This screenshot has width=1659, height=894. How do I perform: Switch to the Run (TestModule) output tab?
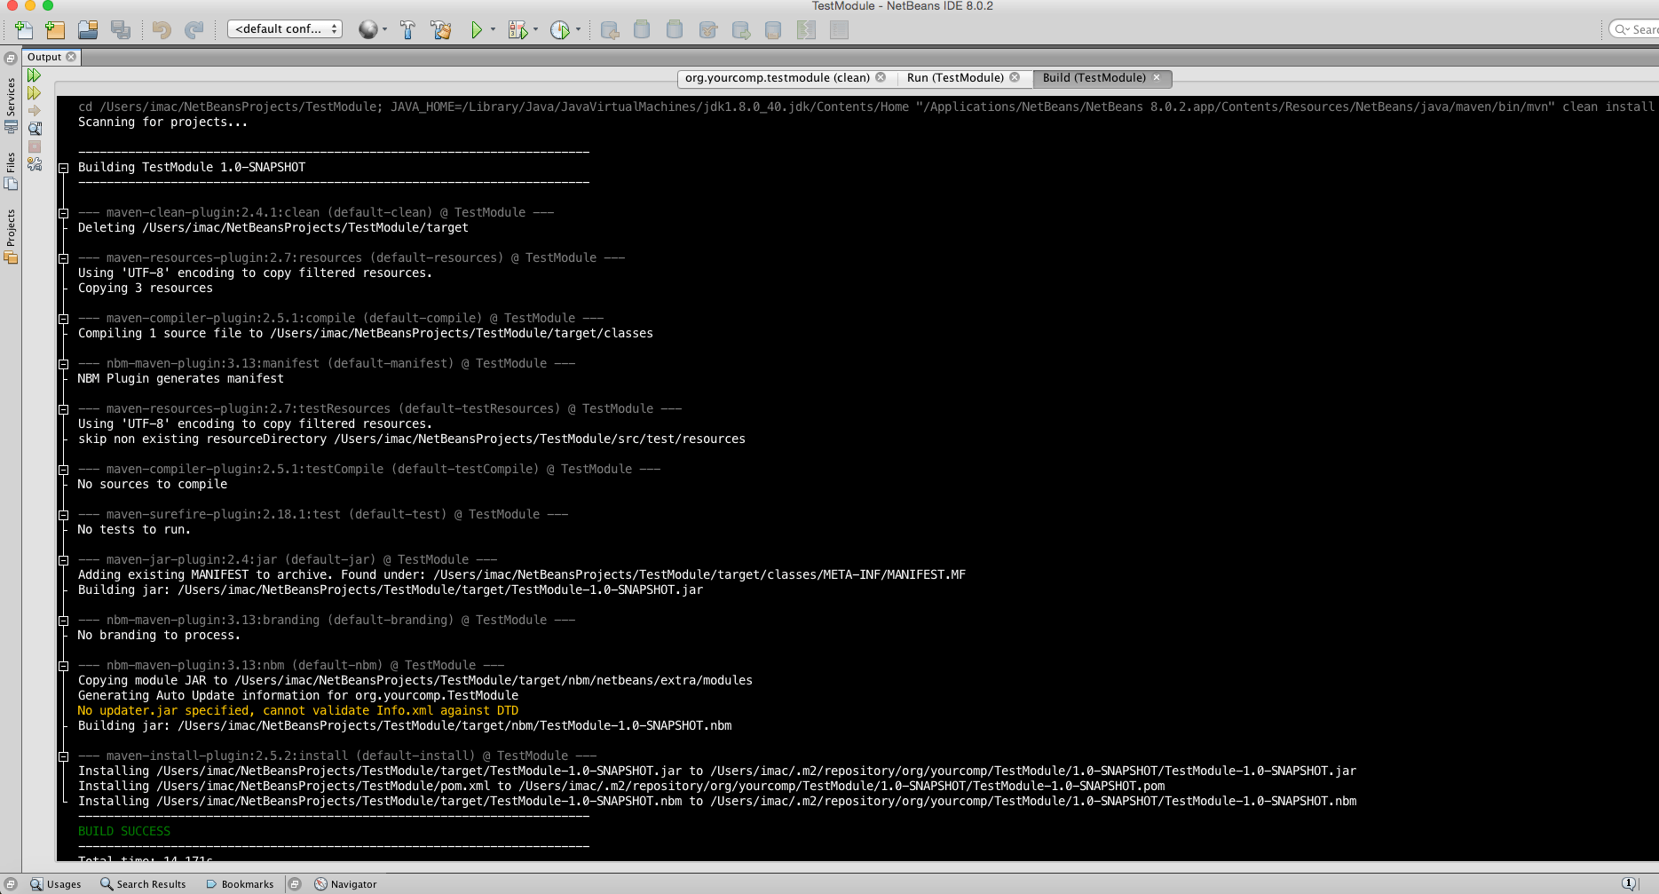click(955, 78)
